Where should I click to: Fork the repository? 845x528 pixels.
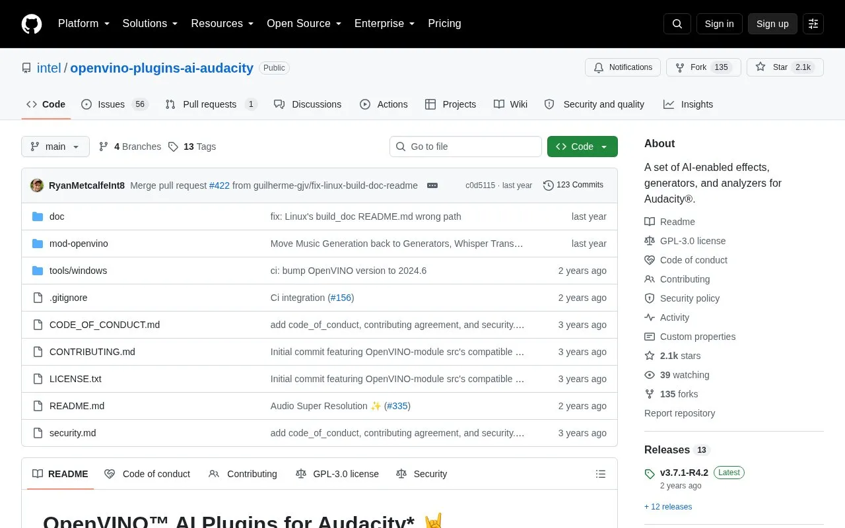(x=703, y=67)
